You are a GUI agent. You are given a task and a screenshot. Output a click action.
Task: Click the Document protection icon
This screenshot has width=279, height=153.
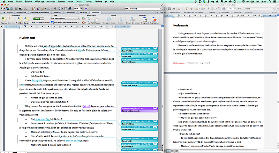pyautogui.click(x=144, y=19)
